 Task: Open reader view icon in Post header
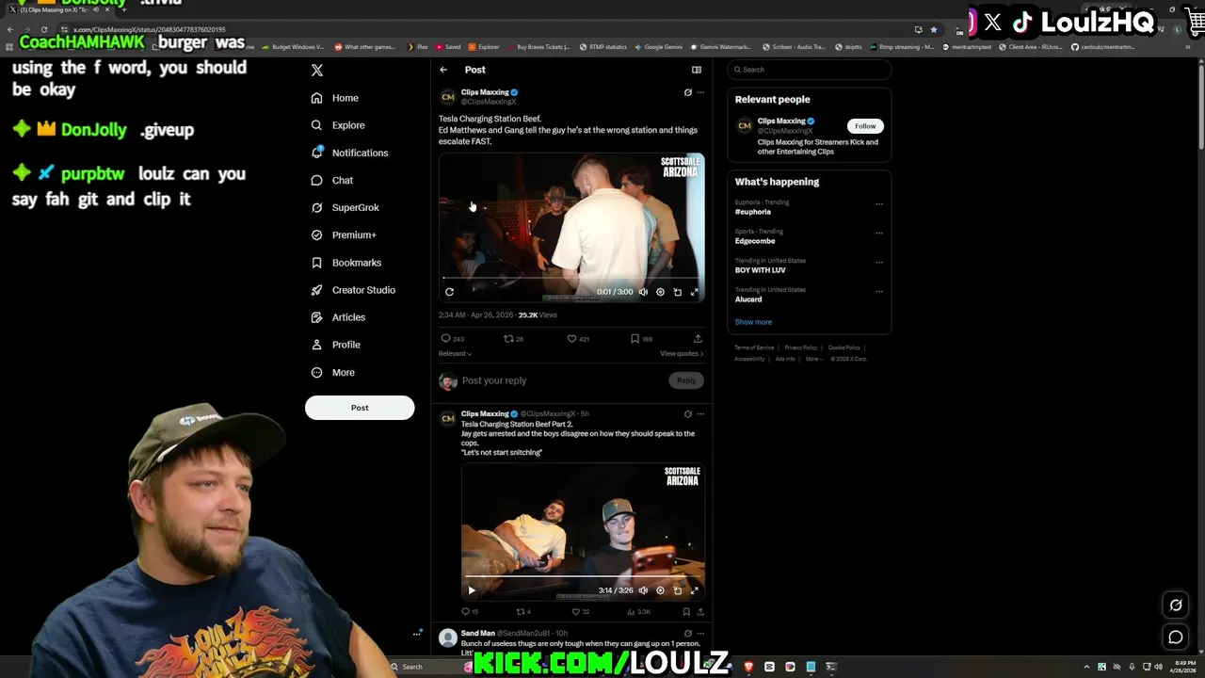tap(697, 70)
